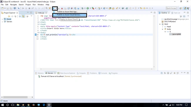Viewport: 191px width, 107px height.
Task: Click Start server icon in Servers view toolbar
Action: pyautogui.click(x=168, y=73)
